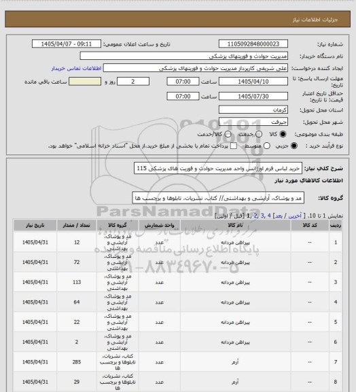Viewport: 356px width, 392px height.
Task: Click quantity 285 in row 7
Action: [x=77, y=362]
